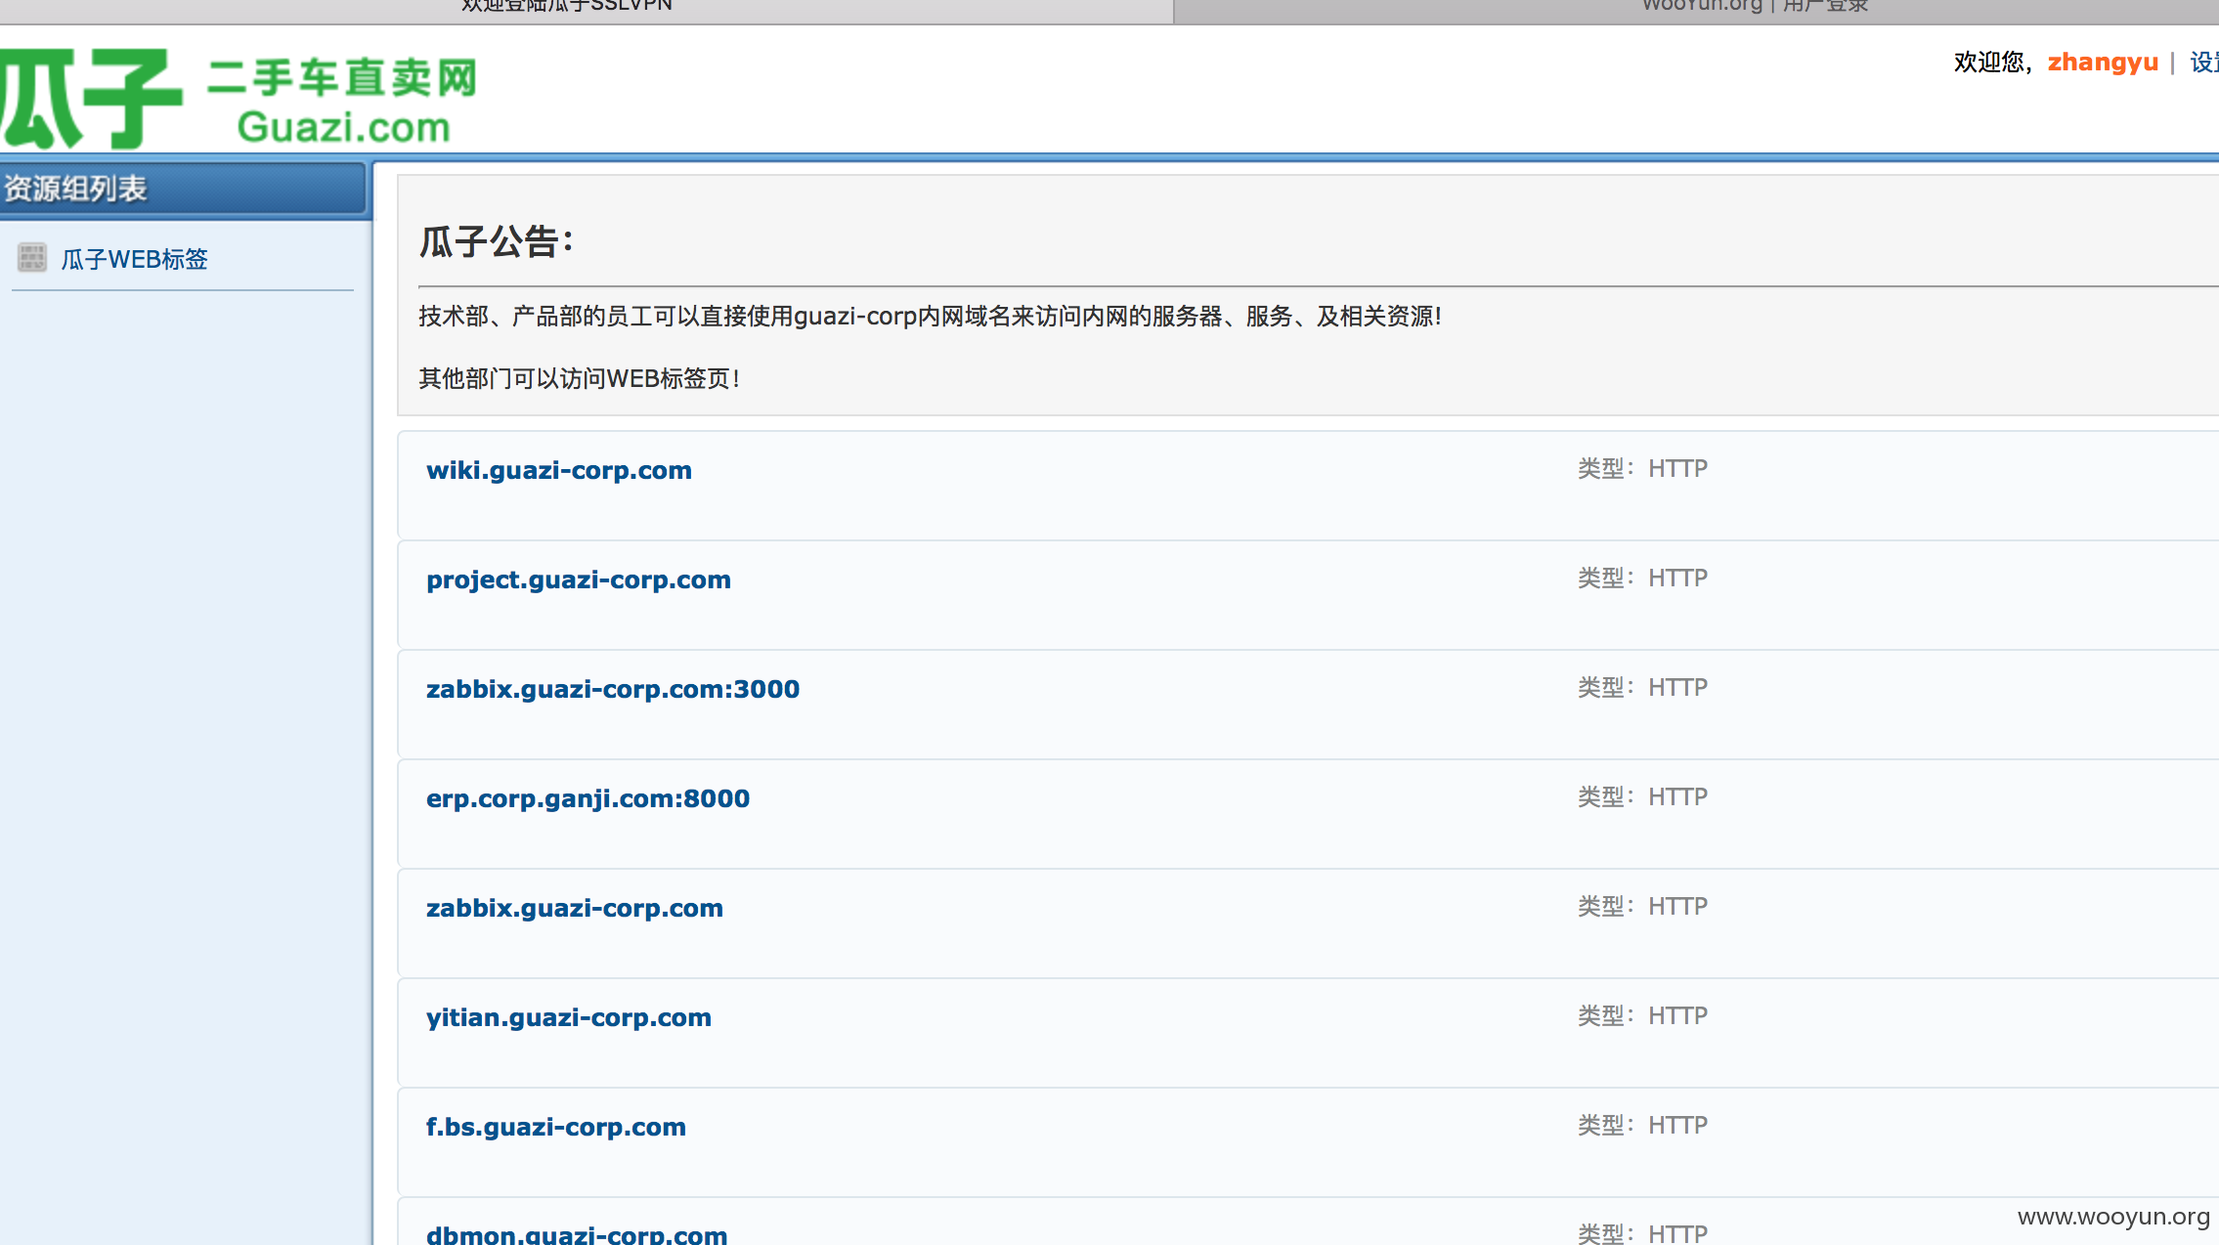Image resolution: width=2219 pixels, height=1245 pixels.
Task: Click the line 其他部门可以访问WEB标签页
Action: 580,378
